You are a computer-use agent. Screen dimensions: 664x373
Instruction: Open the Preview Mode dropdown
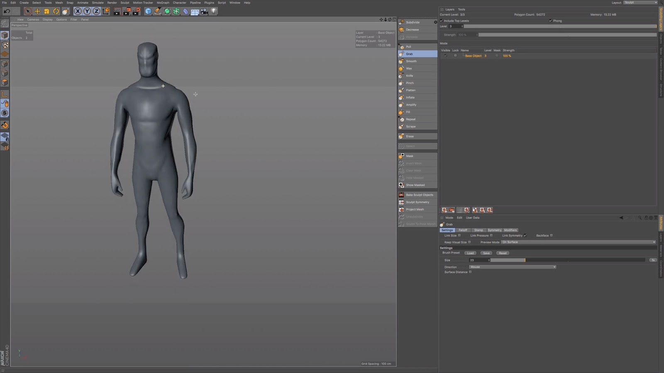[x=577, y=242]
